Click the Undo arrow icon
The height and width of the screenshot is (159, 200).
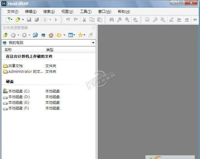(68, 20)
